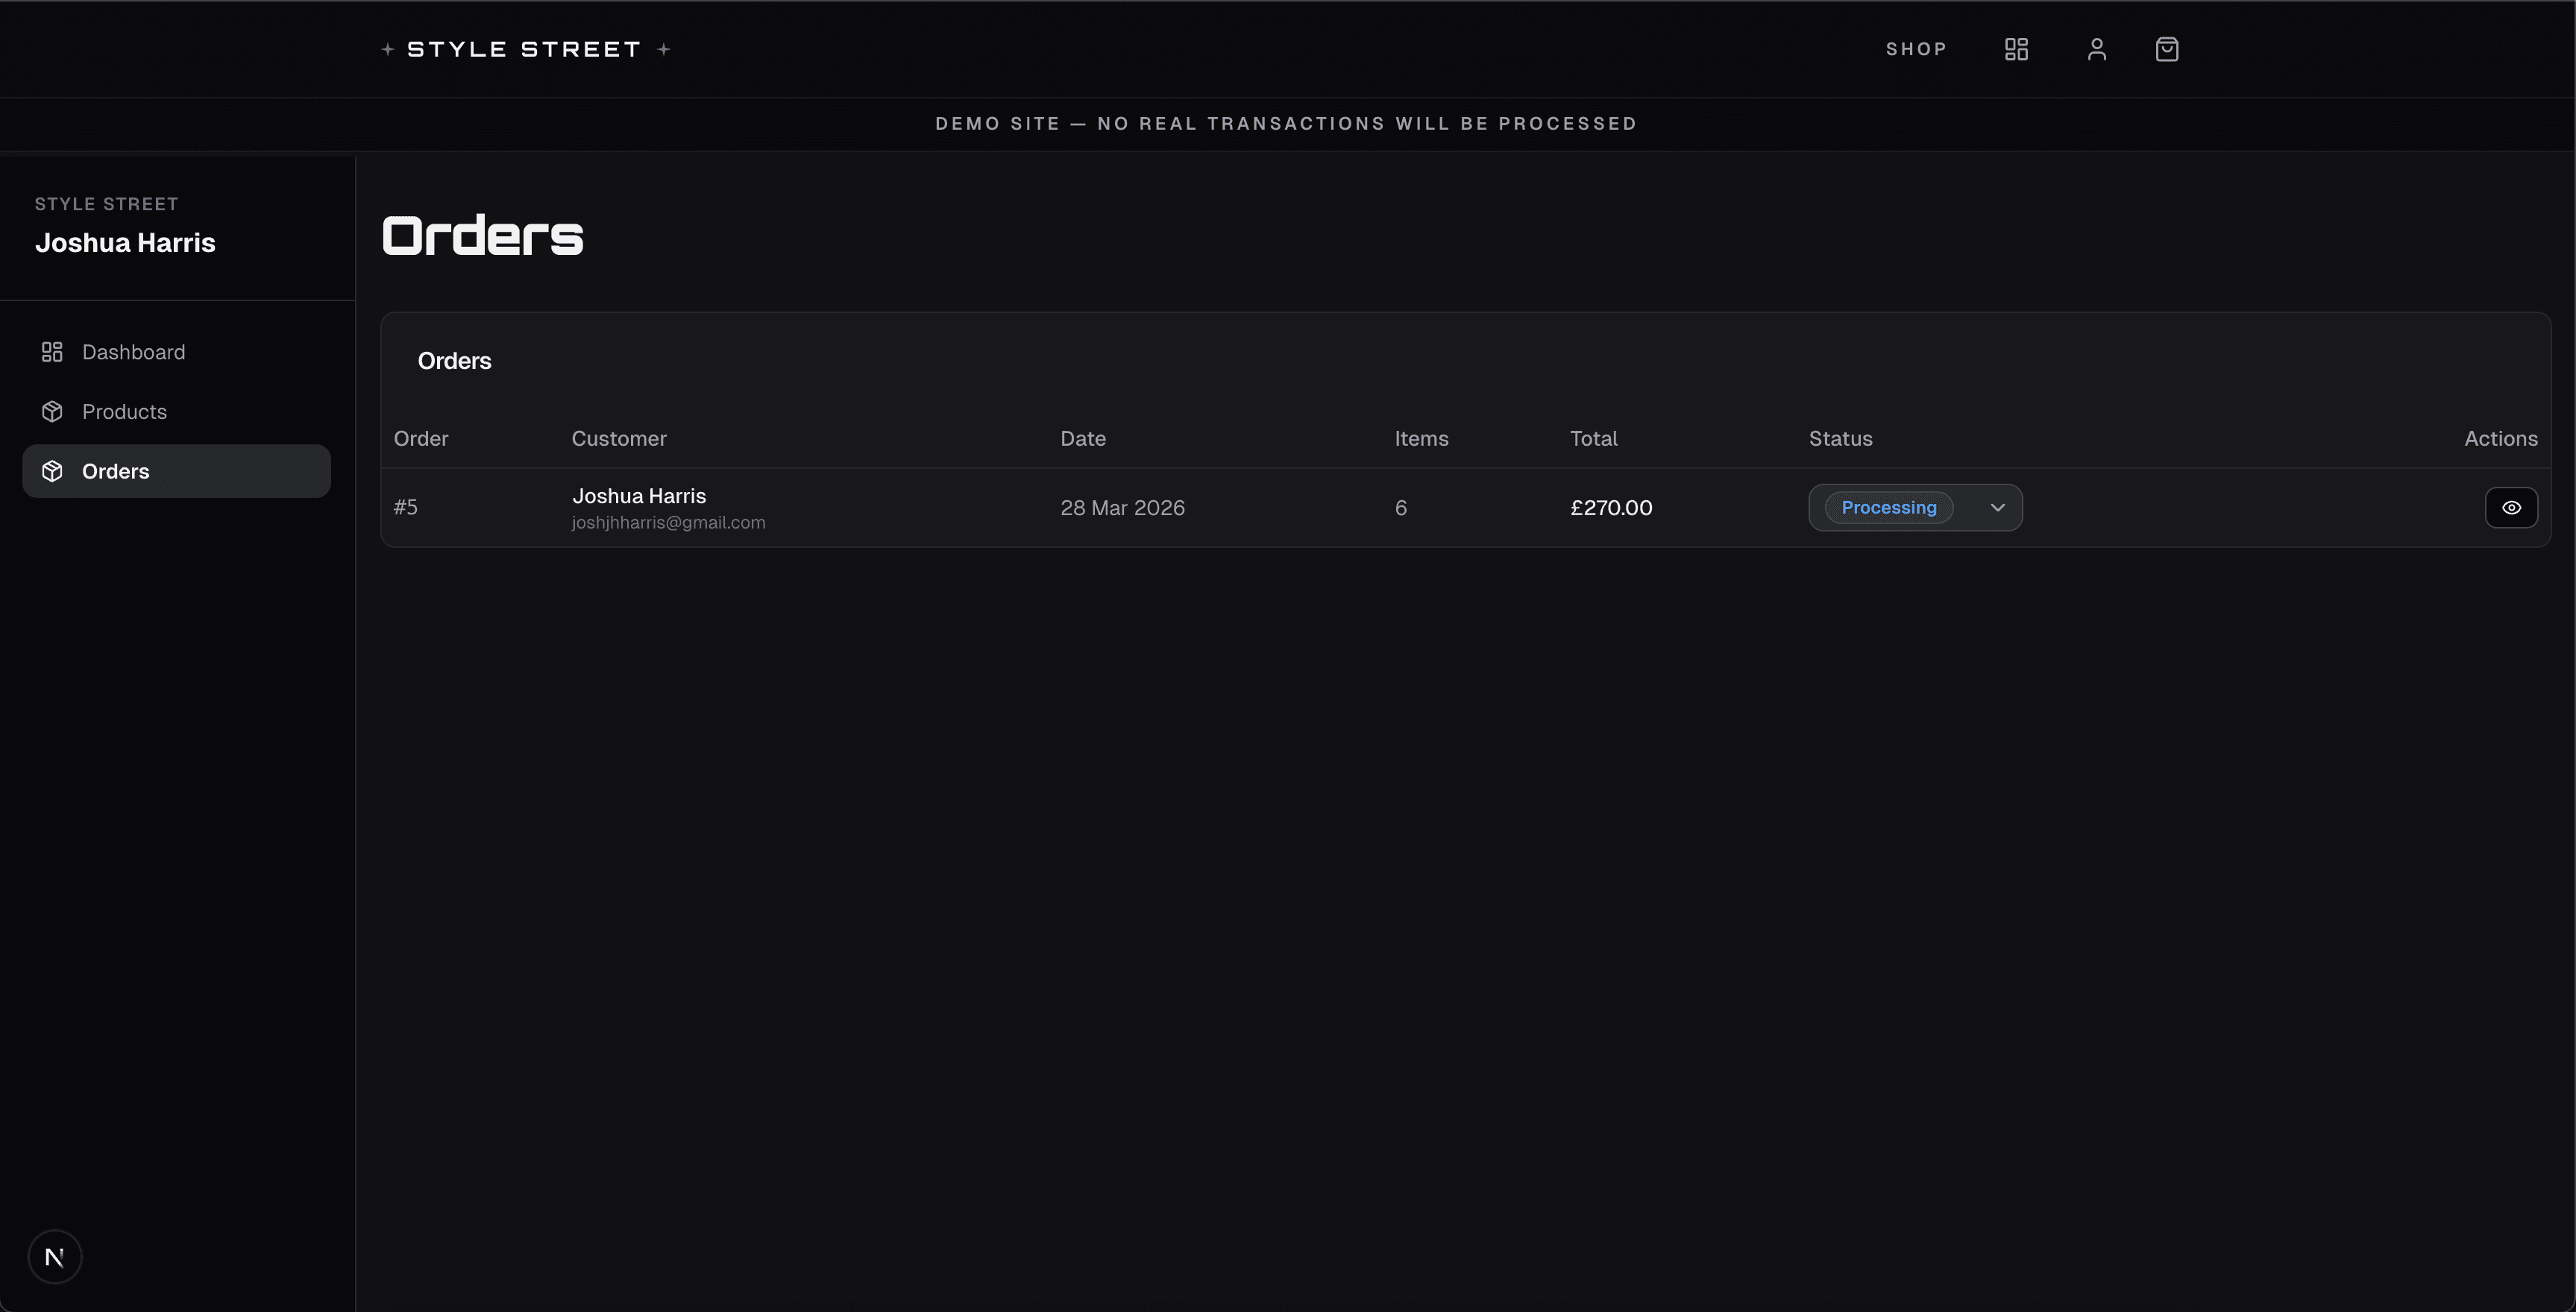Select the Orders package icon

click(52, 470)
